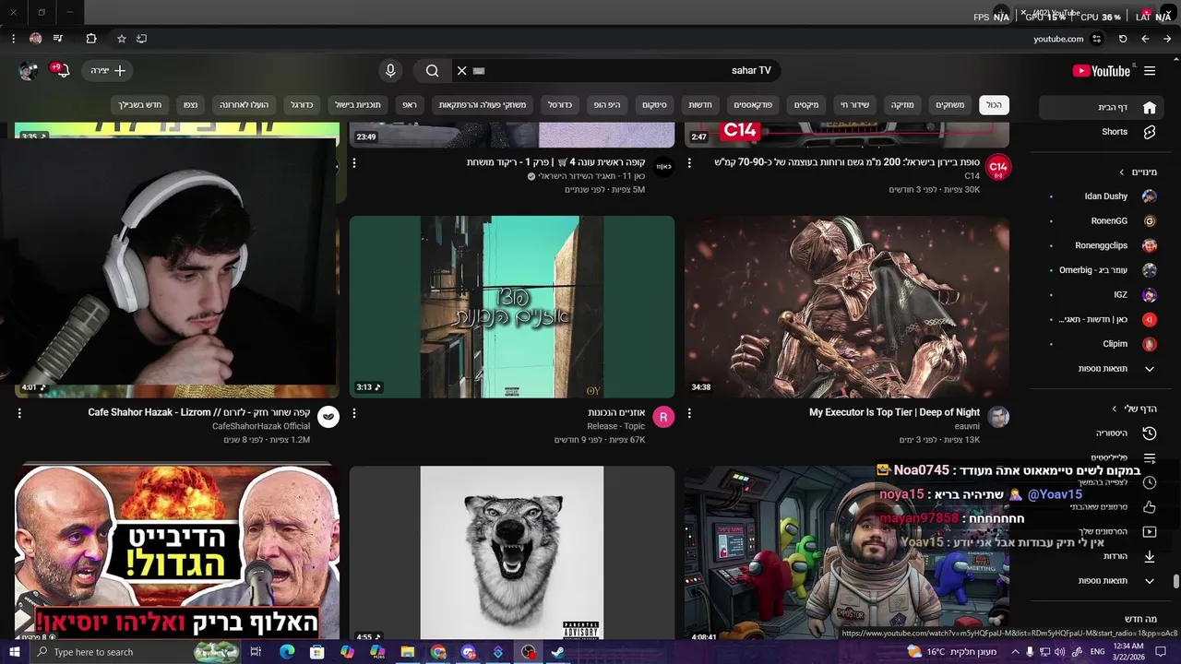The width and height of the screenshot is (1181, 664).
Task: Open the wolf album cover video thumbnail
Action: (x=512, y=552)
